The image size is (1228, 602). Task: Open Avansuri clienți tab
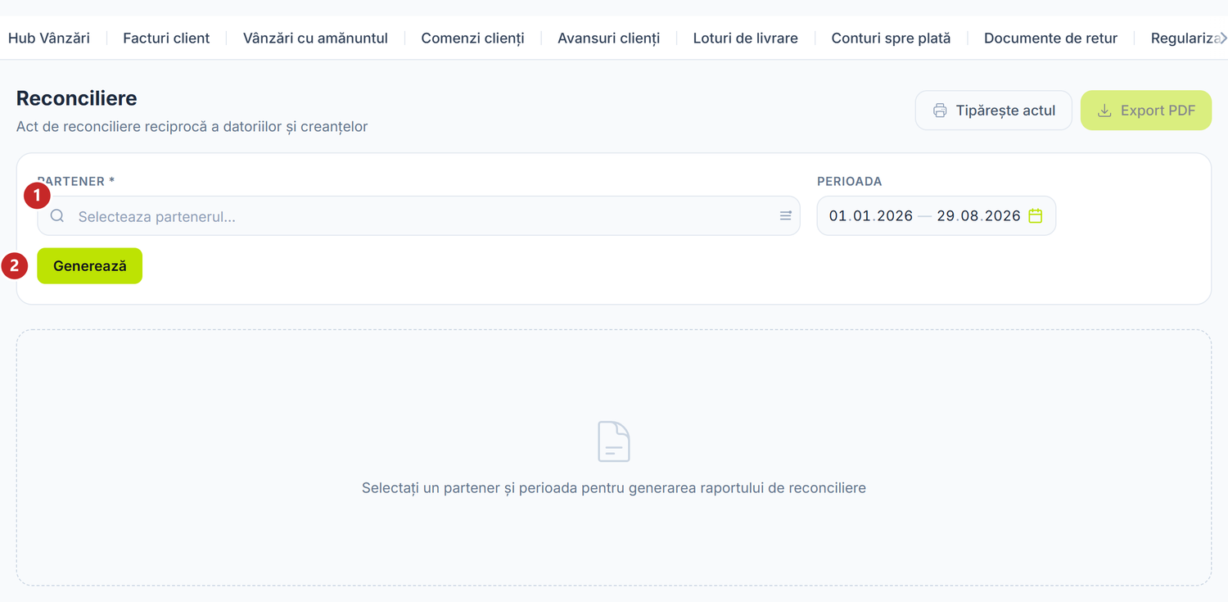coord(608,38)
